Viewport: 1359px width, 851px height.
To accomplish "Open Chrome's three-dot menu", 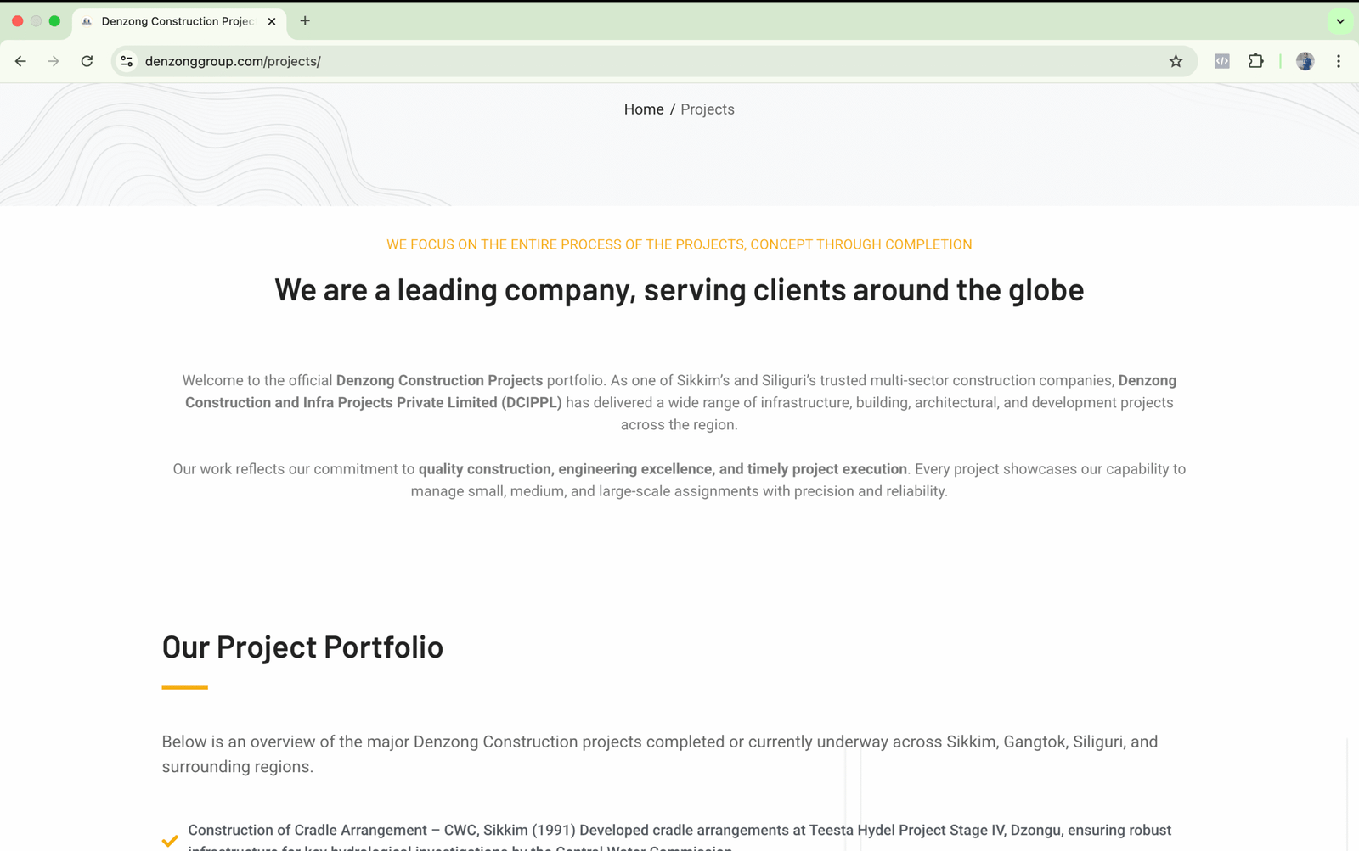I will pos(1339,61).
